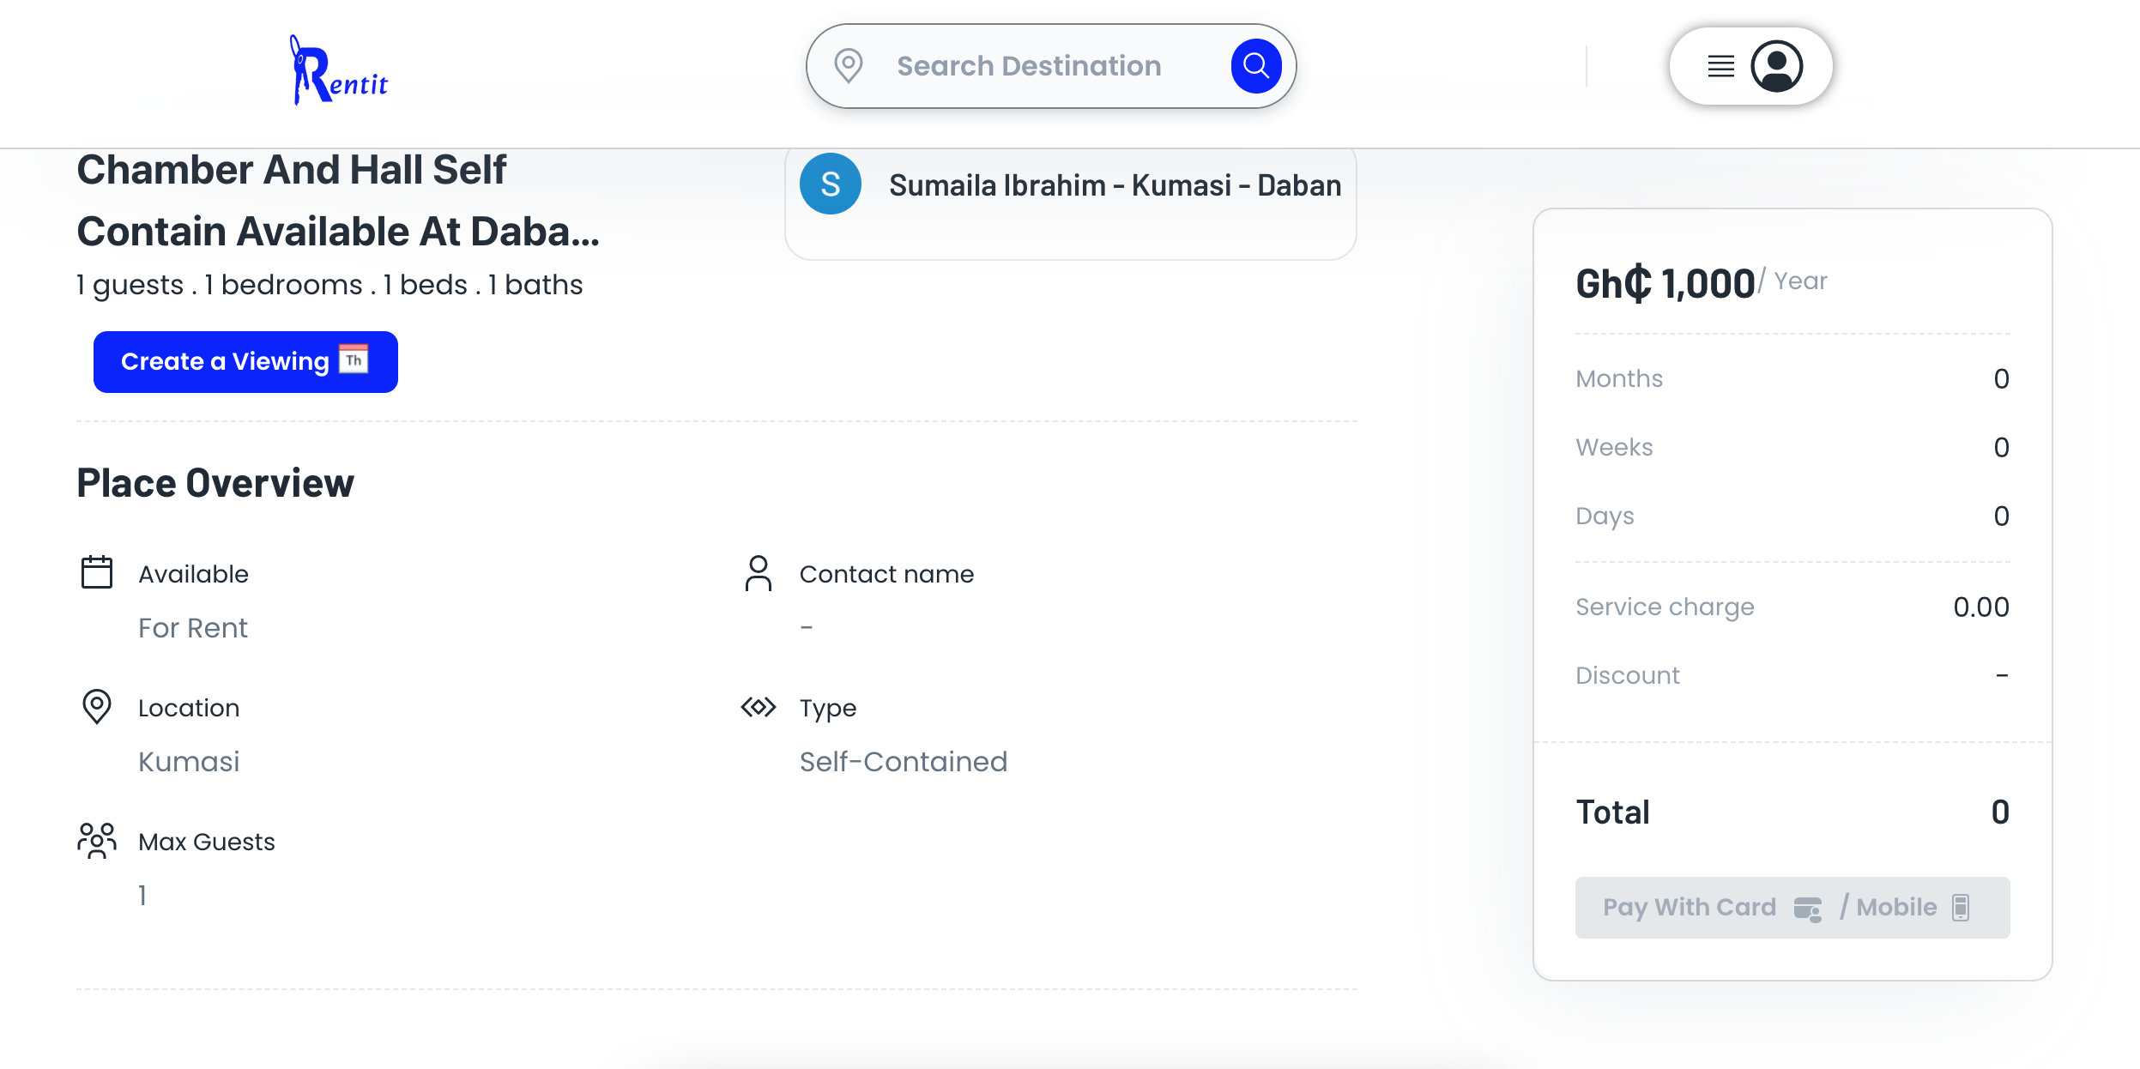This screenshot has width=2140, height=1069.
Task: Click the calendar icon beside Available
Action: pyautogui.click(x=97, y=572)
